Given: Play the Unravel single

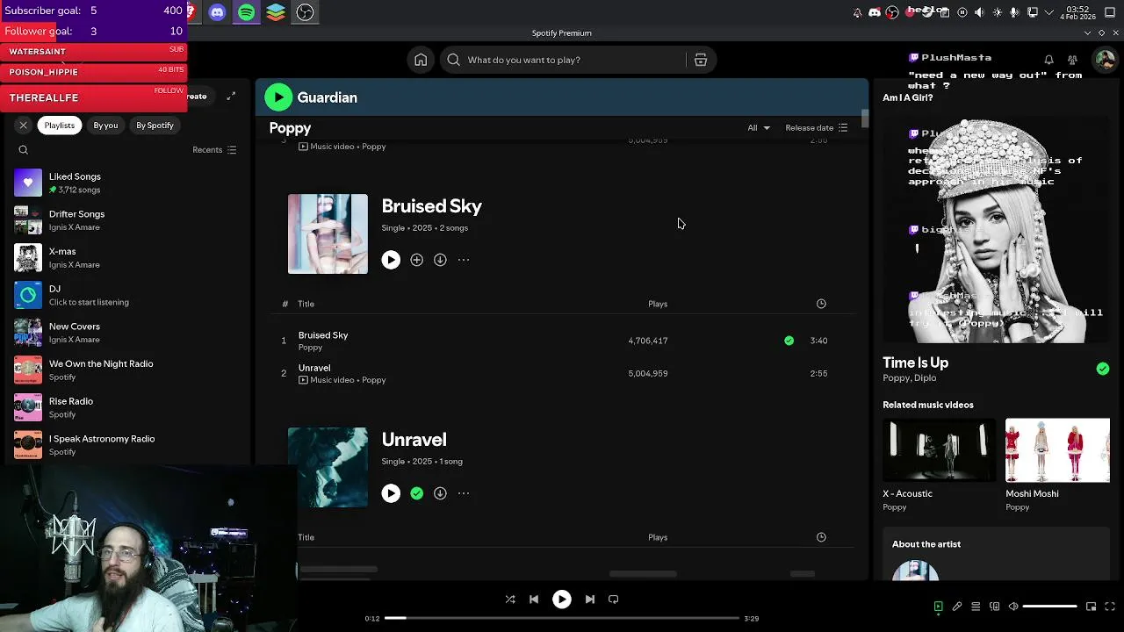Looking at the screenshot, I should click(391, 493).
